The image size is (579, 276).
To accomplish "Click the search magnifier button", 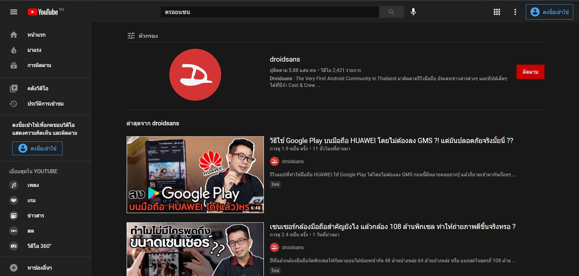I will click(x=391, y=12).
